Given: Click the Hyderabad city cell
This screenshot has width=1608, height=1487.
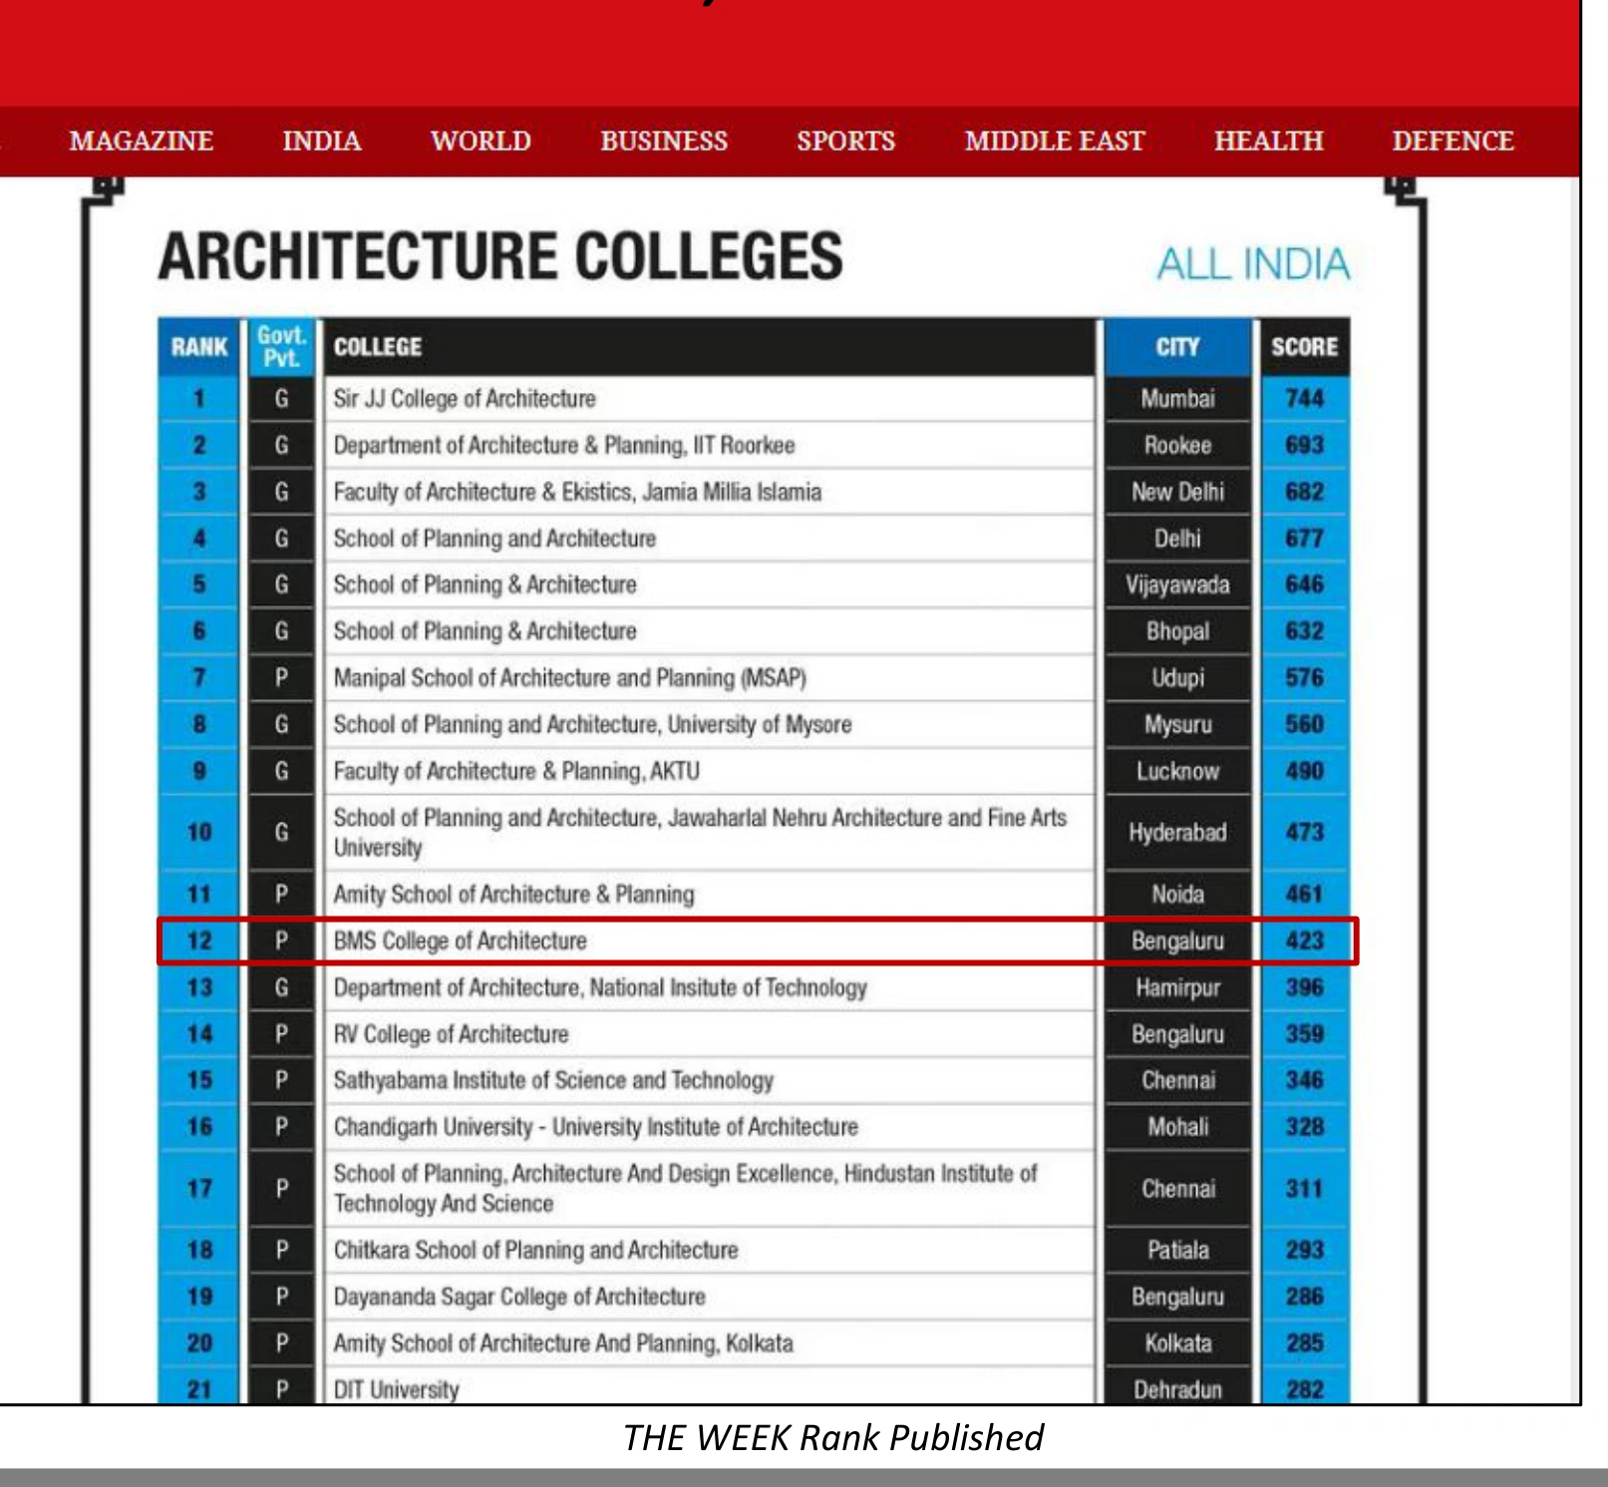Looking at the screenshot, I should point(1177,832).
